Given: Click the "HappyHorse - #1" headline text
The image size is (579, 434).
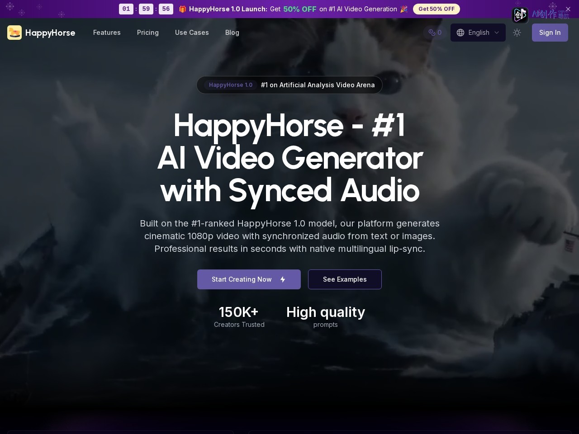Looking at the screenshot, I should coord(289,125).
